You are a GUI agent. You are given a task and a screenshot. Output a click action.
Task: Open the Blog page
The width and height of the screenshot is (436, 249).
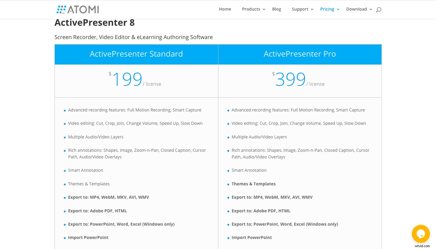point(276,9)
